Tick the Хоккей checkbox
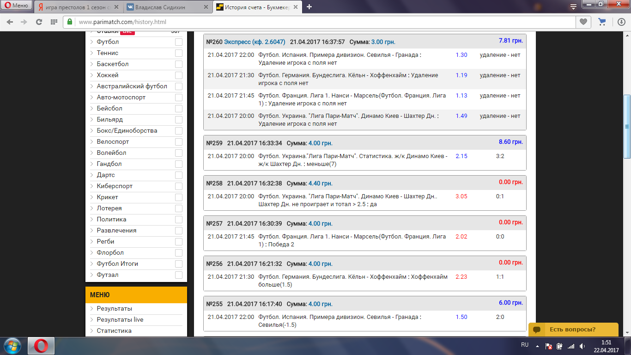 tap(178, 75)
